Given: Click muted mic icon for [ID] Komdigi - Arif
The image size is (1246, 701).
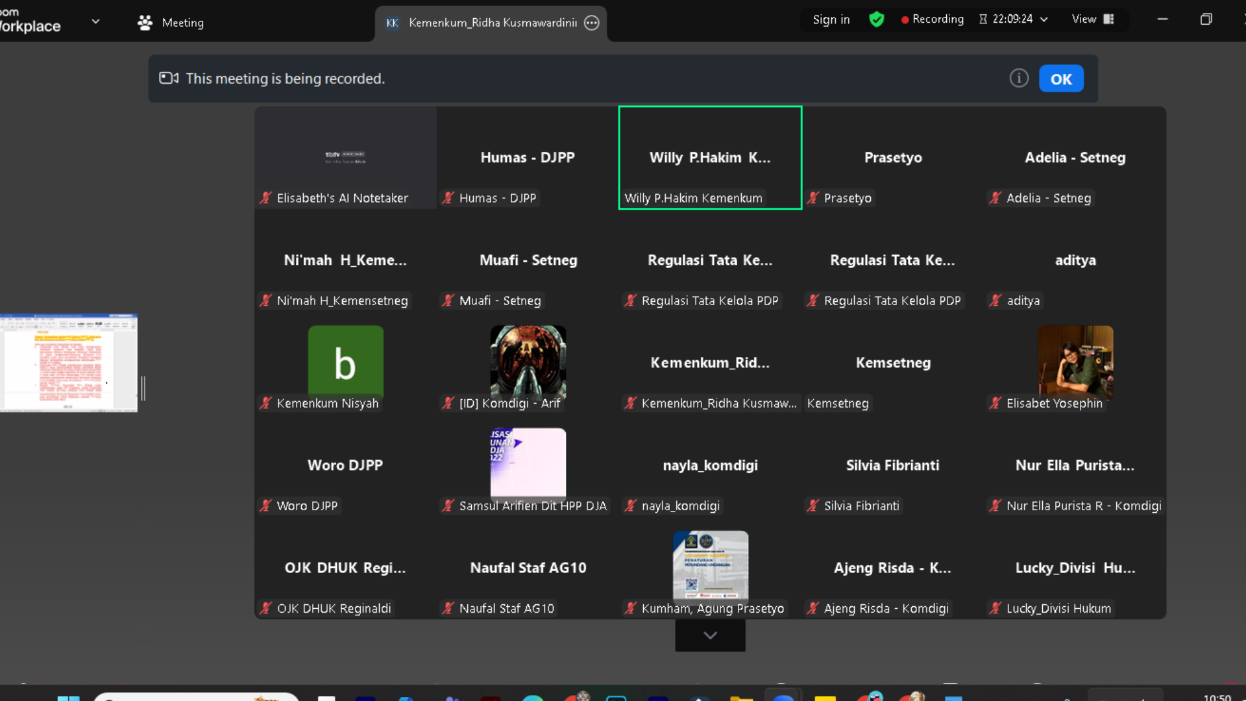Looking at the screenshot, I should click(x=448, y=403).
